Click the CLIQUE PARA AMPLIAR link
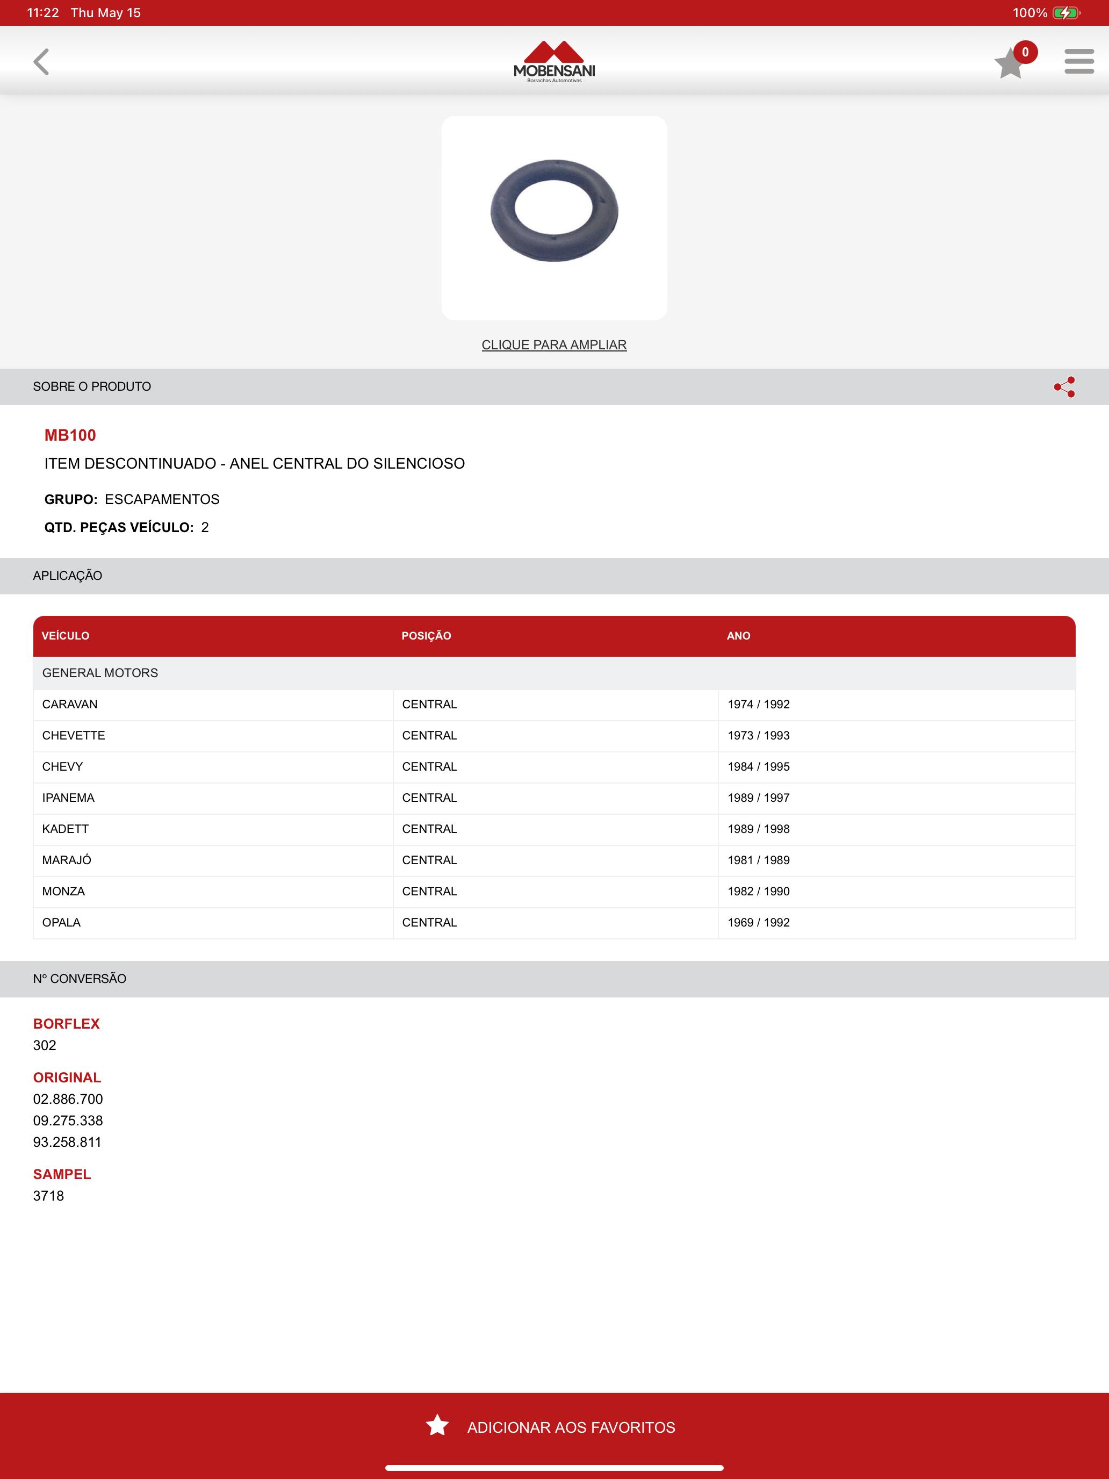Viewport: 1109px width, 1479px height. coord(554,345)
